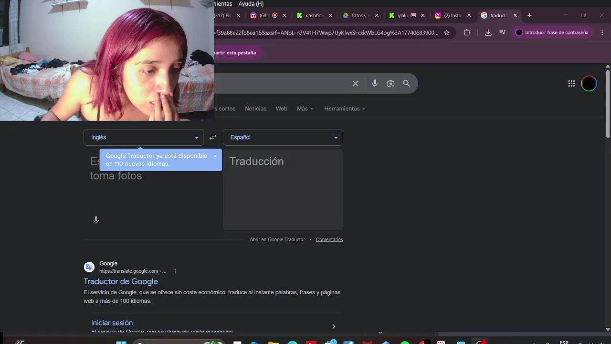Expand the Herramientas dropdown
Screen dimensions: 611x344
(345, 108)
